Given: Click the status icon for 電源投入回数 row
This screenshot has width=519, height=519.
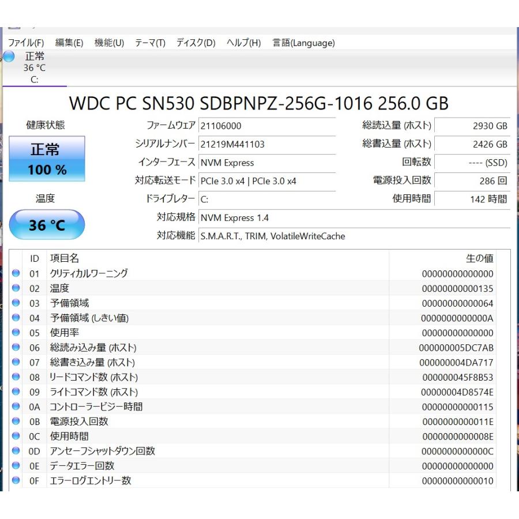Looking at the screenshot, I should 16,422.
